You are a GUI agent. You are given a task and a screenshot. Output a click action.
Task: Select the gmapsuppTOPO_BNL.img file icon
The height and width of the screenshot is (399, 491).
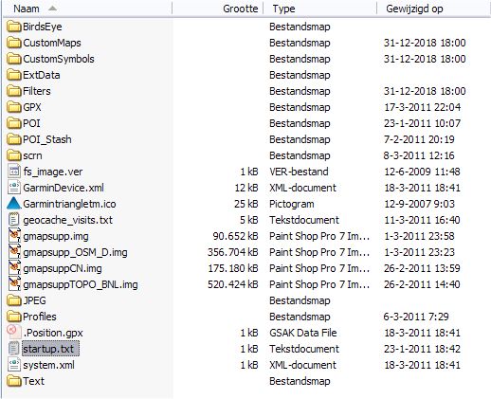pyautogui.click(x=14, y=284)
